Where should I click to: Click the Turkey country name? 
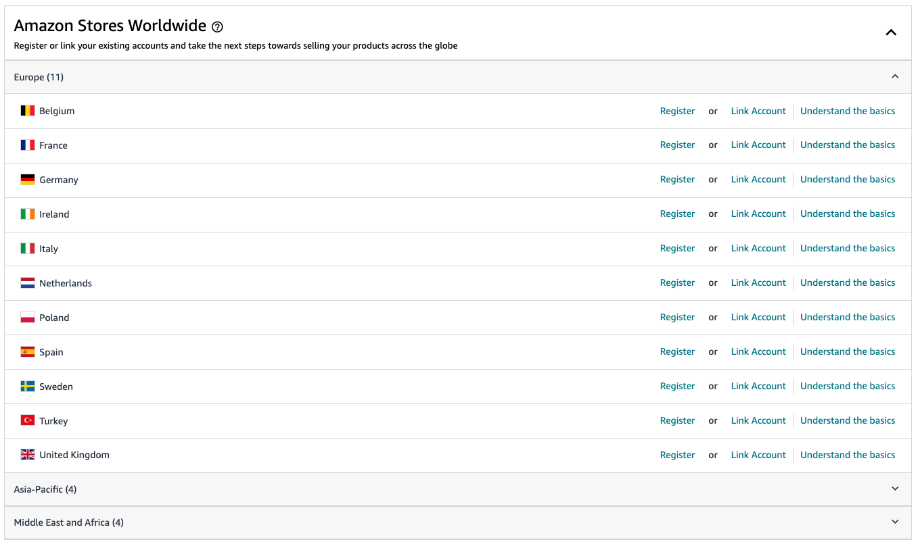coord(53,421)
